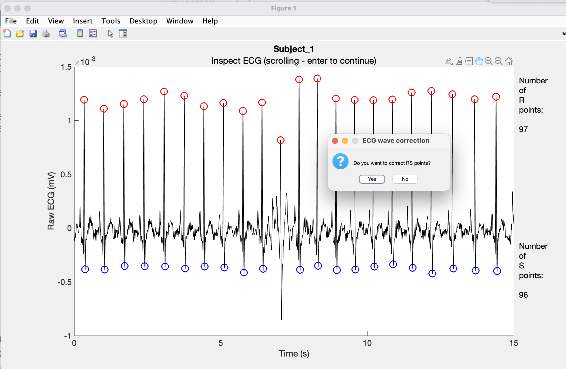Screen dimensions: 566x369
Task: Open the Insert menu
Action: click(82, 21)
